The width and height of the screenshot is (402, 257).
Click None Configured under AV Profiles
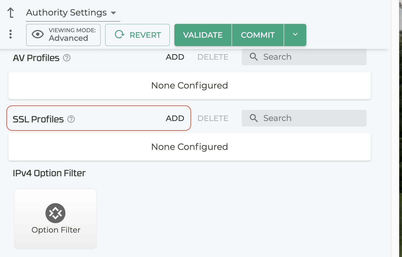point(190,85)
